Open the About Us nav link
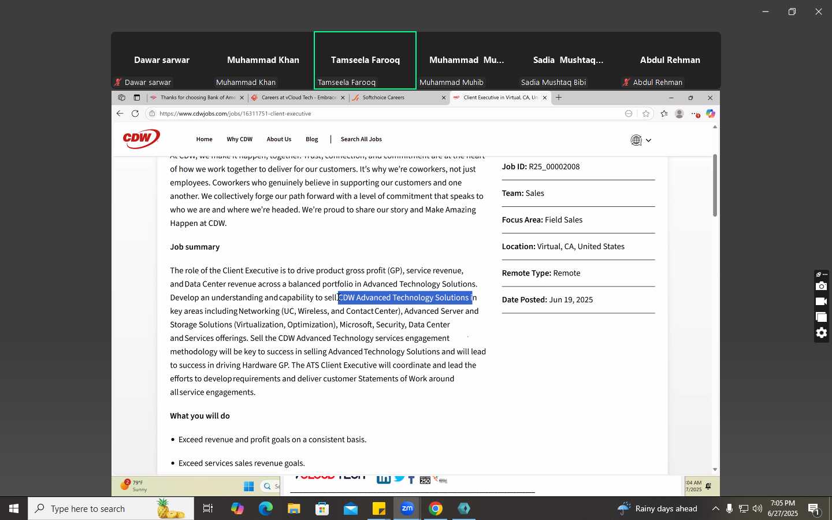 point(278,139)
